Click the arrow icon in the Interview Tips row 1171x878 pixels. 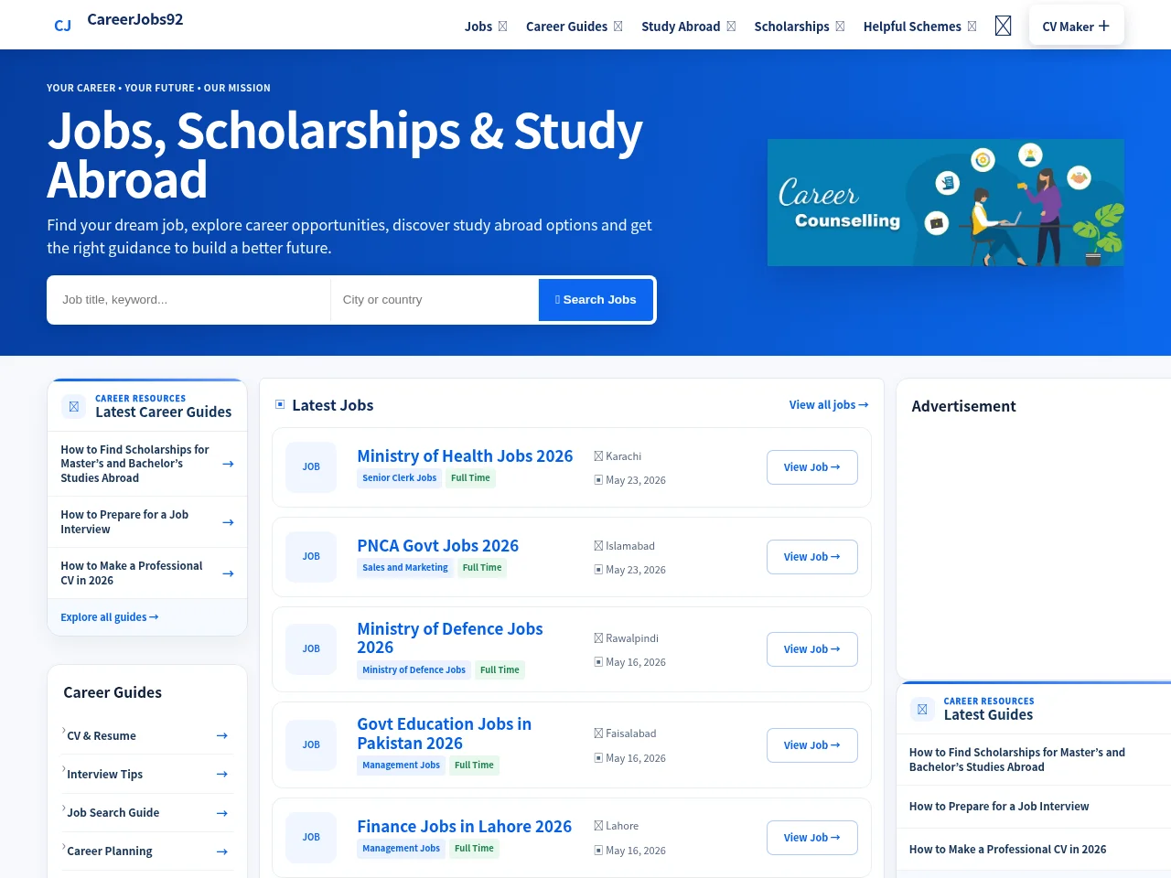(221, 774)
